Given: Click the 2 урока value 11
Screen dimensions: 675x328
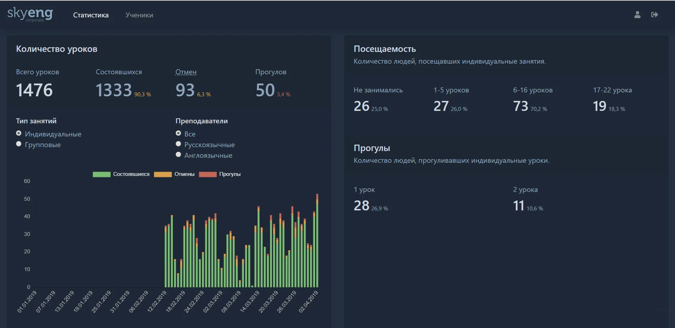Looking at the screenshot, I should coord(519,205).
